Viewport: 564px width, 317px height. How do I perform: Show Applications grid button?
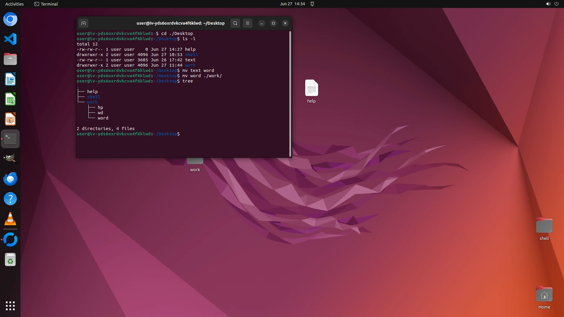tap(10, 306)
